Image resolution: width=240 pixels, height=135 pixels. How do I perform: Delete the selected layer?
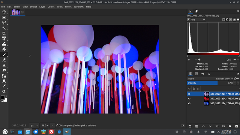tap(237, 126)
